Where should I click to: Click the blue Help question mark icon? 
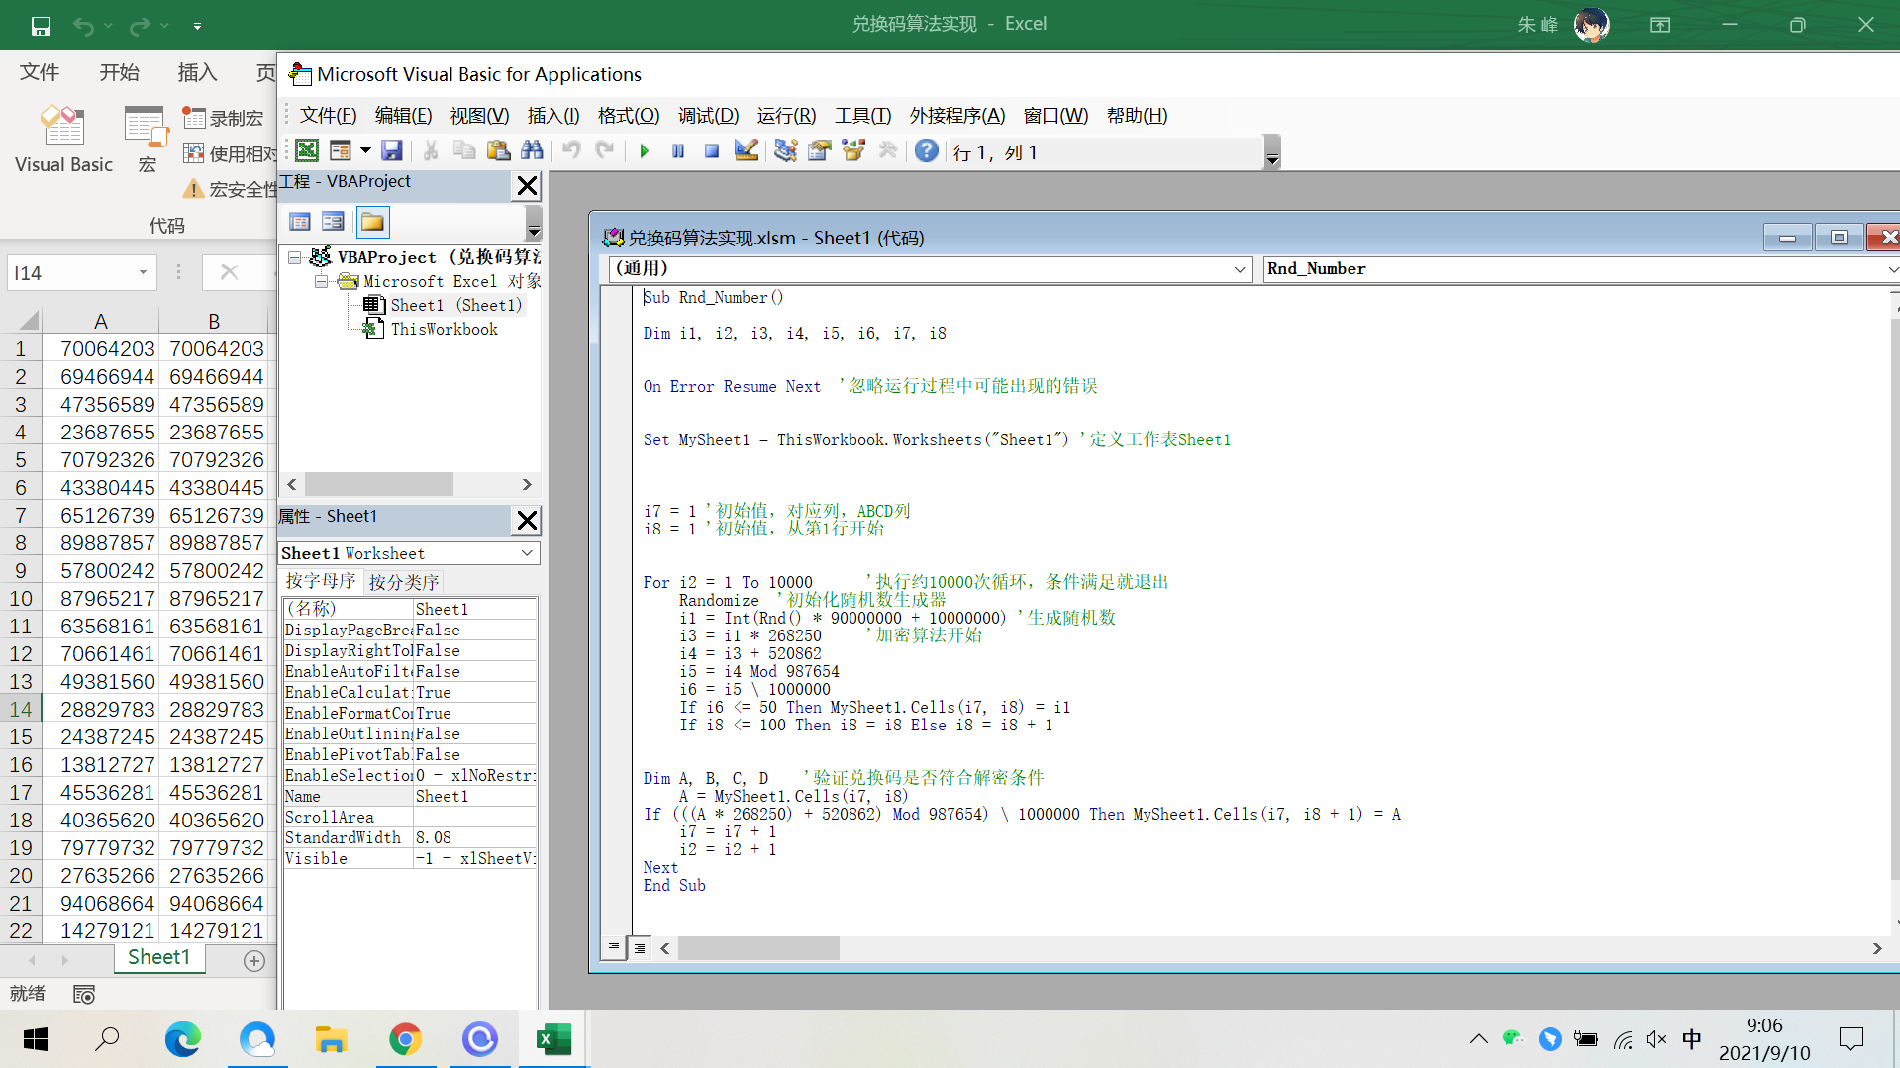point(927,150)
